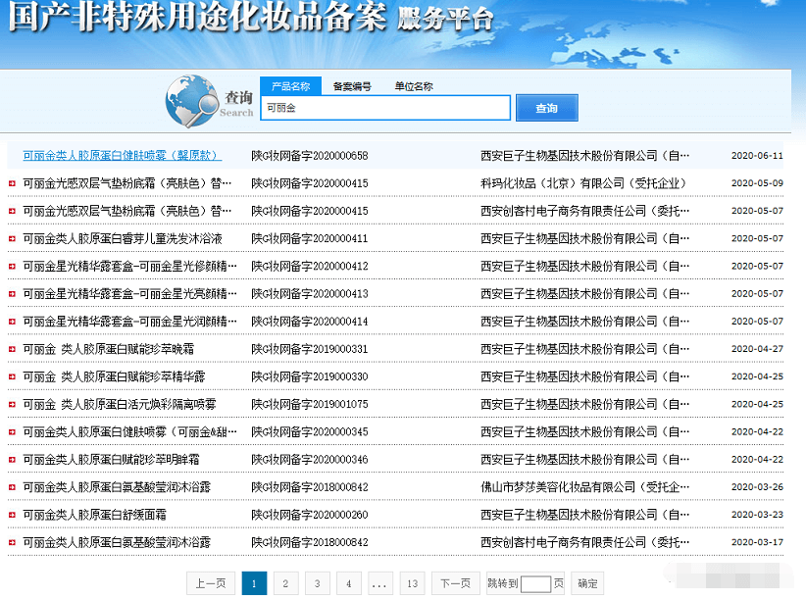Click the search input containing 可丽金
Screen dimensions: 806x600
point(384,108)
